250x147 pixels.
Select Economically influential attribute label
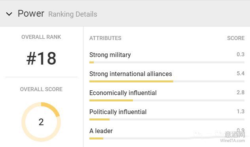point(123,93)
